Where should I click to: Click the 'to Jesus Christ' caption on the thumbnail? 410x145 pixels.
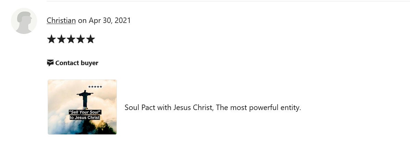[85, 118]
